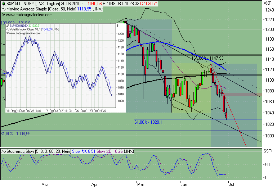This screenshot has width=277, height=187.
Task: Click the last red candlestick near 1030
Action: 227,115
